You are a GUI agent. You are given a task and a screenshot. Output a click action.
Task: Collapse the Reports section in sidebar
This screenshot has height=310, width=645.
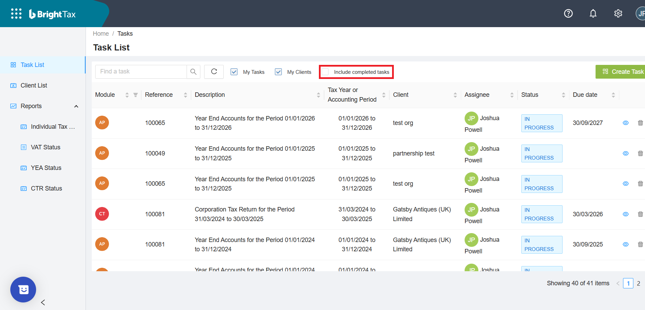pos(76,106)
